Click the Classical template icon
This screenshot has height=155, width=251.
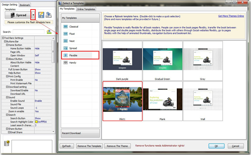click(x=66, y=26)
